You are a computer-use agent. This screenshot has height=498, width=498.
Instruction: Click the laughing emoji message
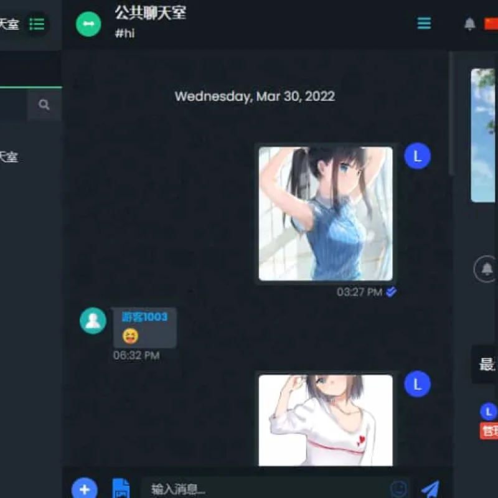(x=130, y=336)
